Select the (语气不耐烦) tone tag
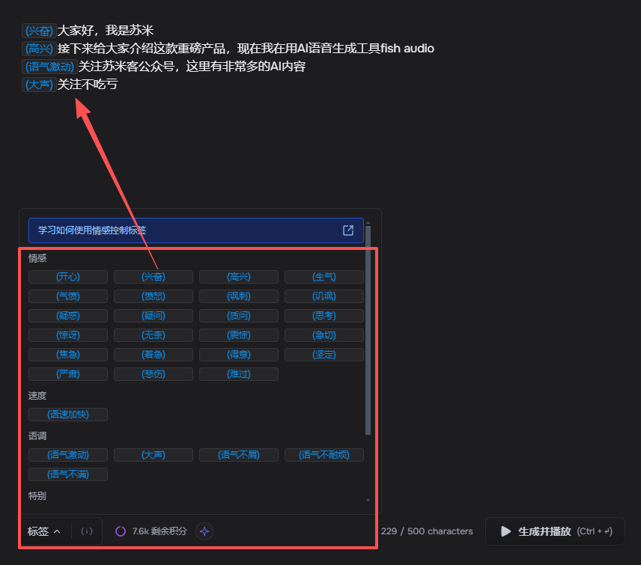Viewport: 641px width, 565px height. coord(323,455)
